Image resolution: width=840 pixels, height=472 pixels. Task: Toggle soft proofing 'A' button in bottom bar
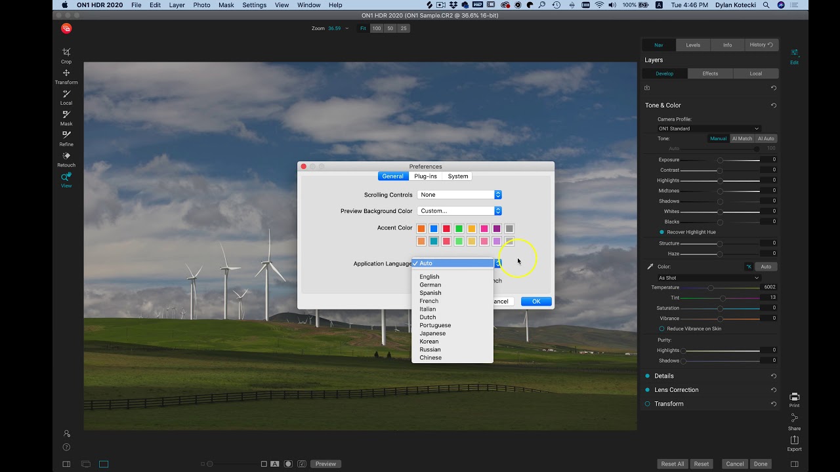pos(276,464)
